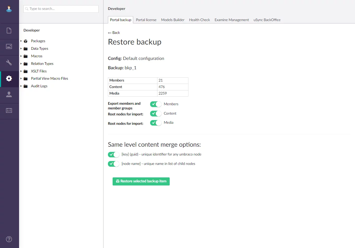This screenshot has height=248, width=355.
Task: Open the Members section ID card icon
Action: 9,110
